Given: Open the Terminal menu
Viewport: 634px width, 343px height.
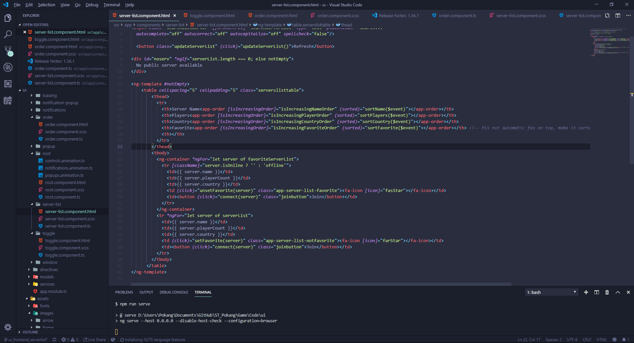Looking at the screenshot, I should pyautogui.click(x=112, y=5).
